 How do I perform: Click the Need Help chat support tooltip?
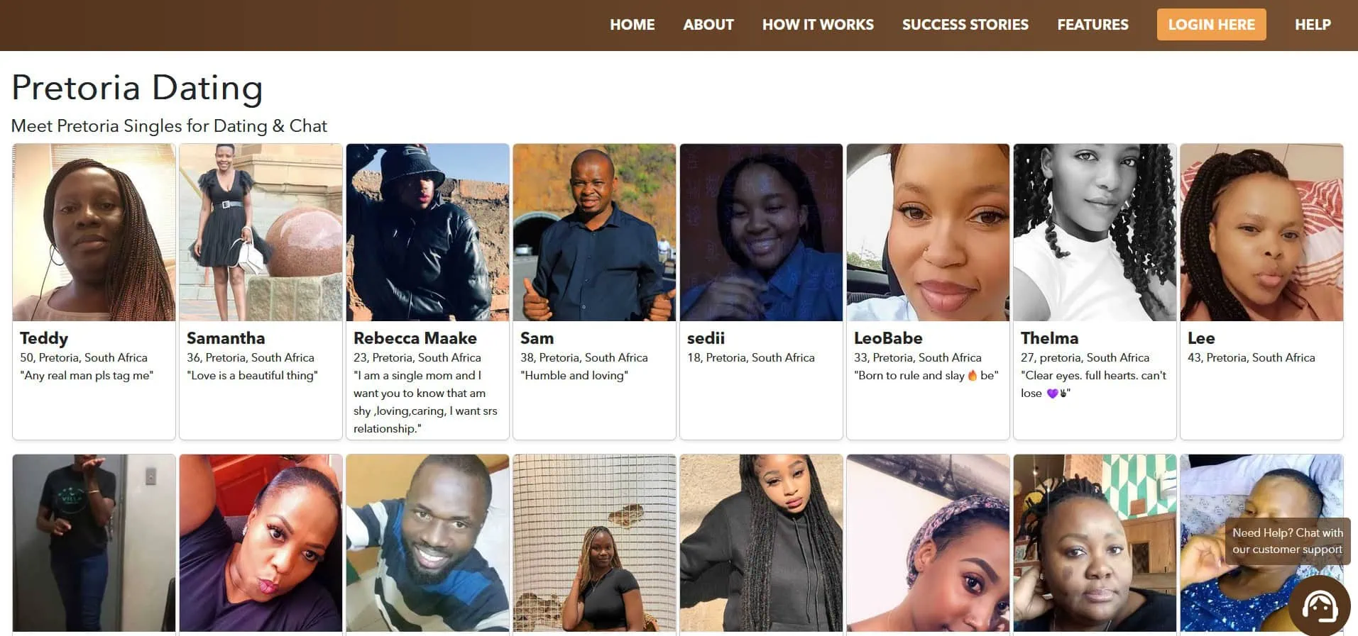point(1287,541)
